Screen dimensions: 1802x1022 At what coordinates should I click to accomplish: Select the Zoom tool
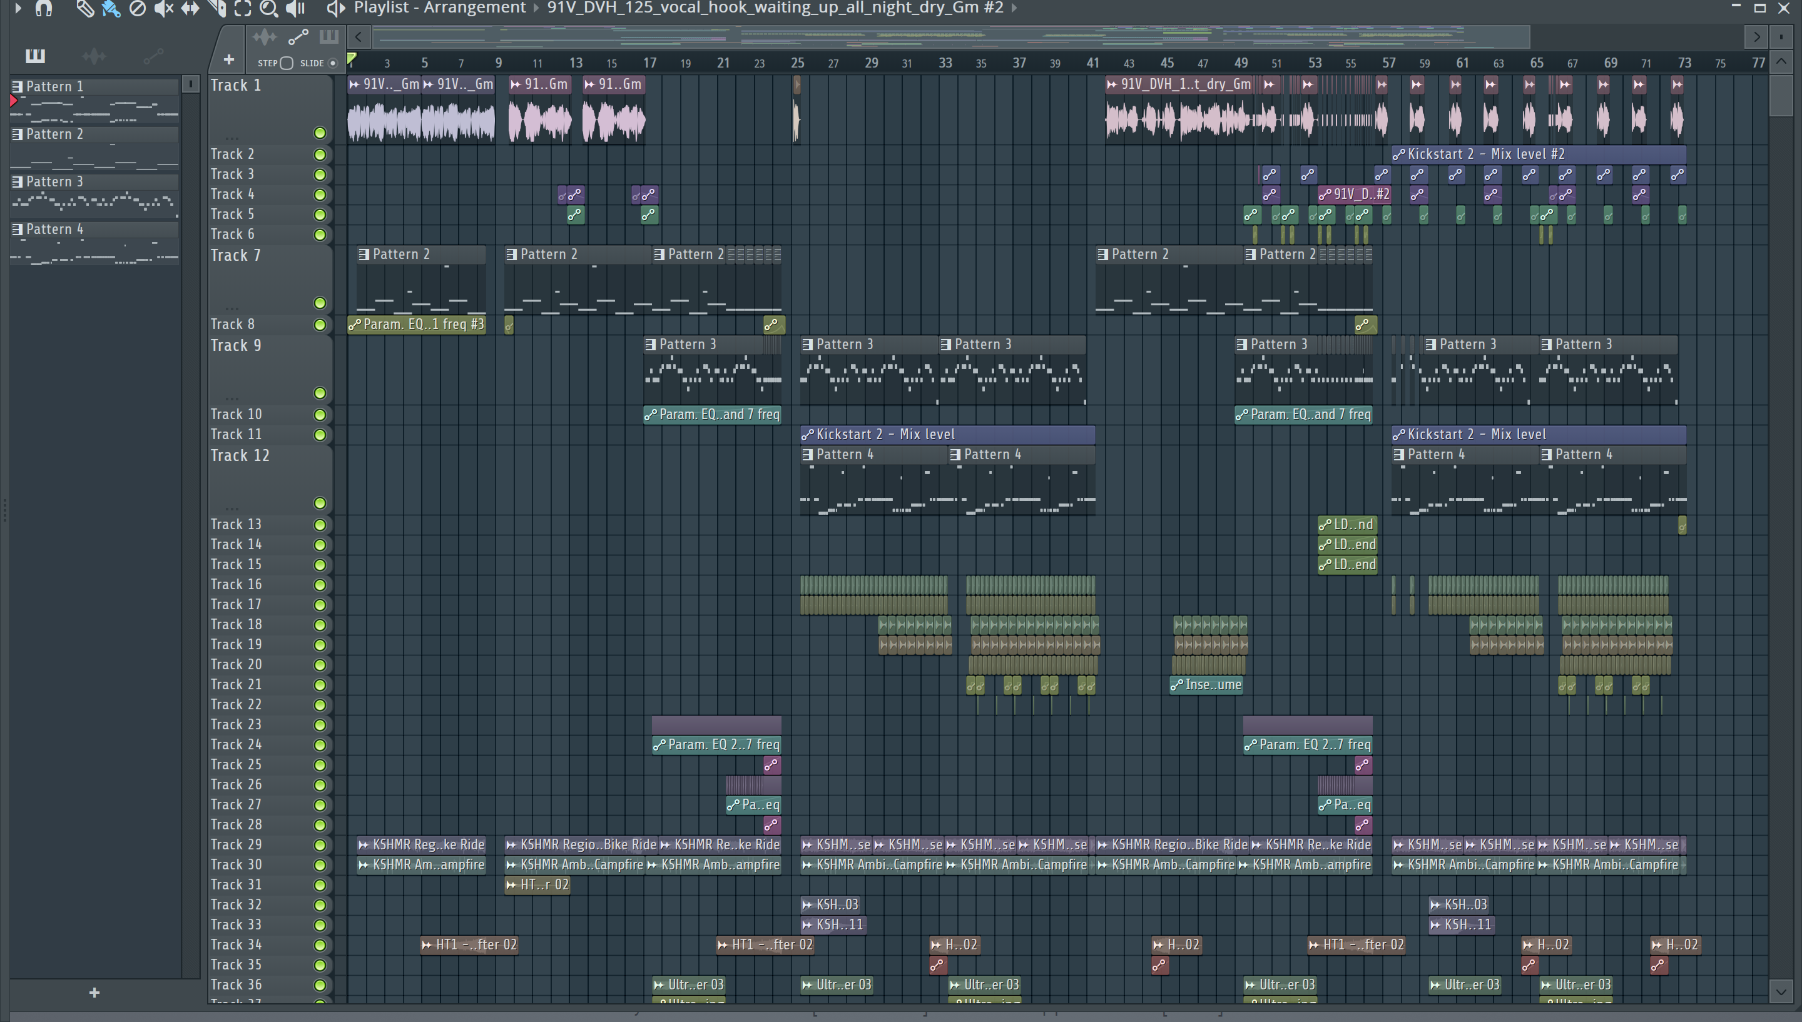click(x=269, y=8)
